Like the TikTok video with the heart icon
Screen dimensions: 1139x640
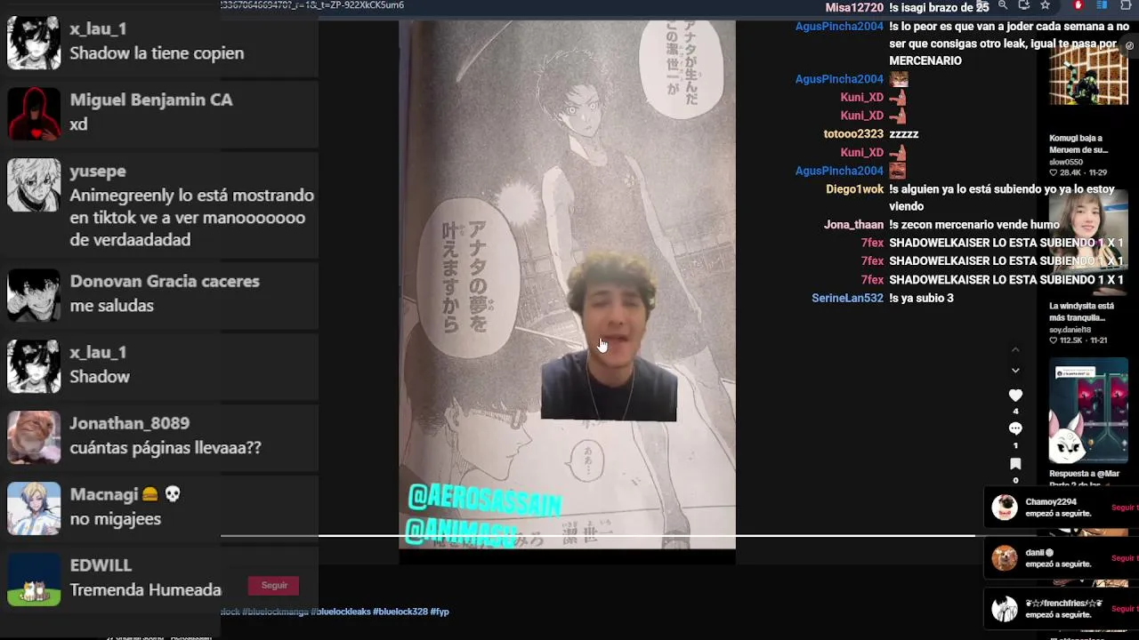[x=1015, y=395]
